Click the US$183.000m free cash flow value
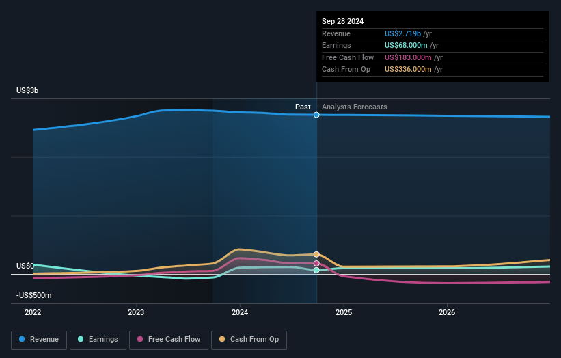 pyautogui.click(x=408, y=57)
